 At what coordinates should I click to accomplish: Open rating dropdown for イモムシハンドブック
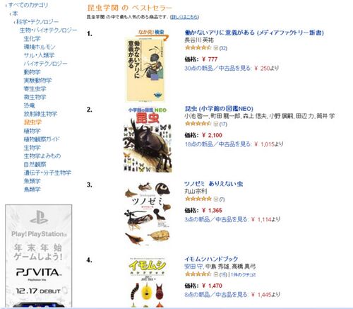coord(216,274)
